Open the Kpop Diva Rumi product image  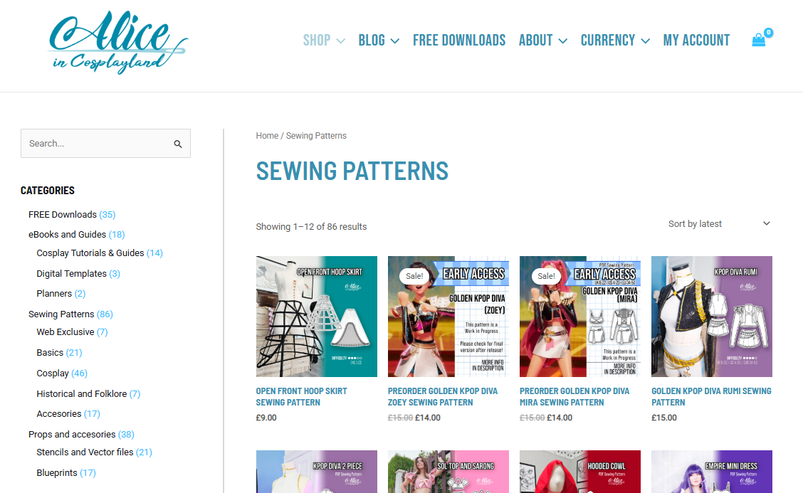coord(711,317)
